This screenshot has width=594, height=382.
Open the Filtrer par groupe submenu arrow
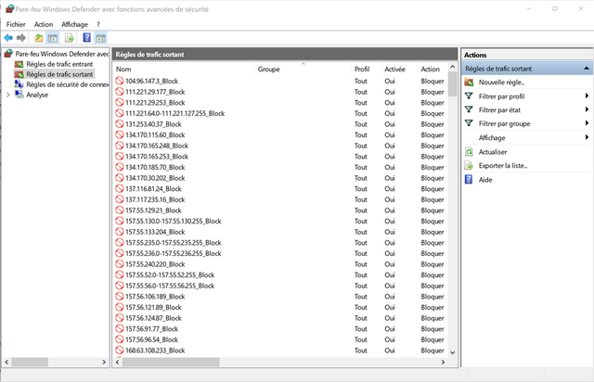click(x=587, y=123)
